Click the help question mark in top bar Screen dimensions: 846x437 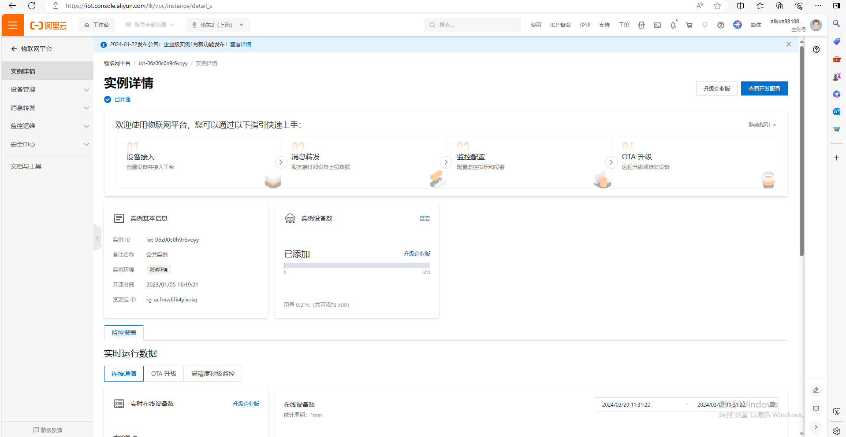click(x=721, y=25)
